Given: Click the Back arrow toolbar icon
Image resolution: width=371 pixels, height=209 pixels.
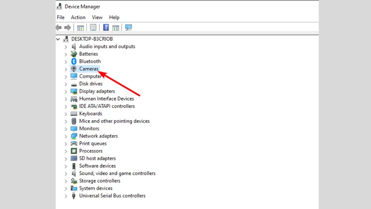Looking at the screenshot, I should pos(59,28).
